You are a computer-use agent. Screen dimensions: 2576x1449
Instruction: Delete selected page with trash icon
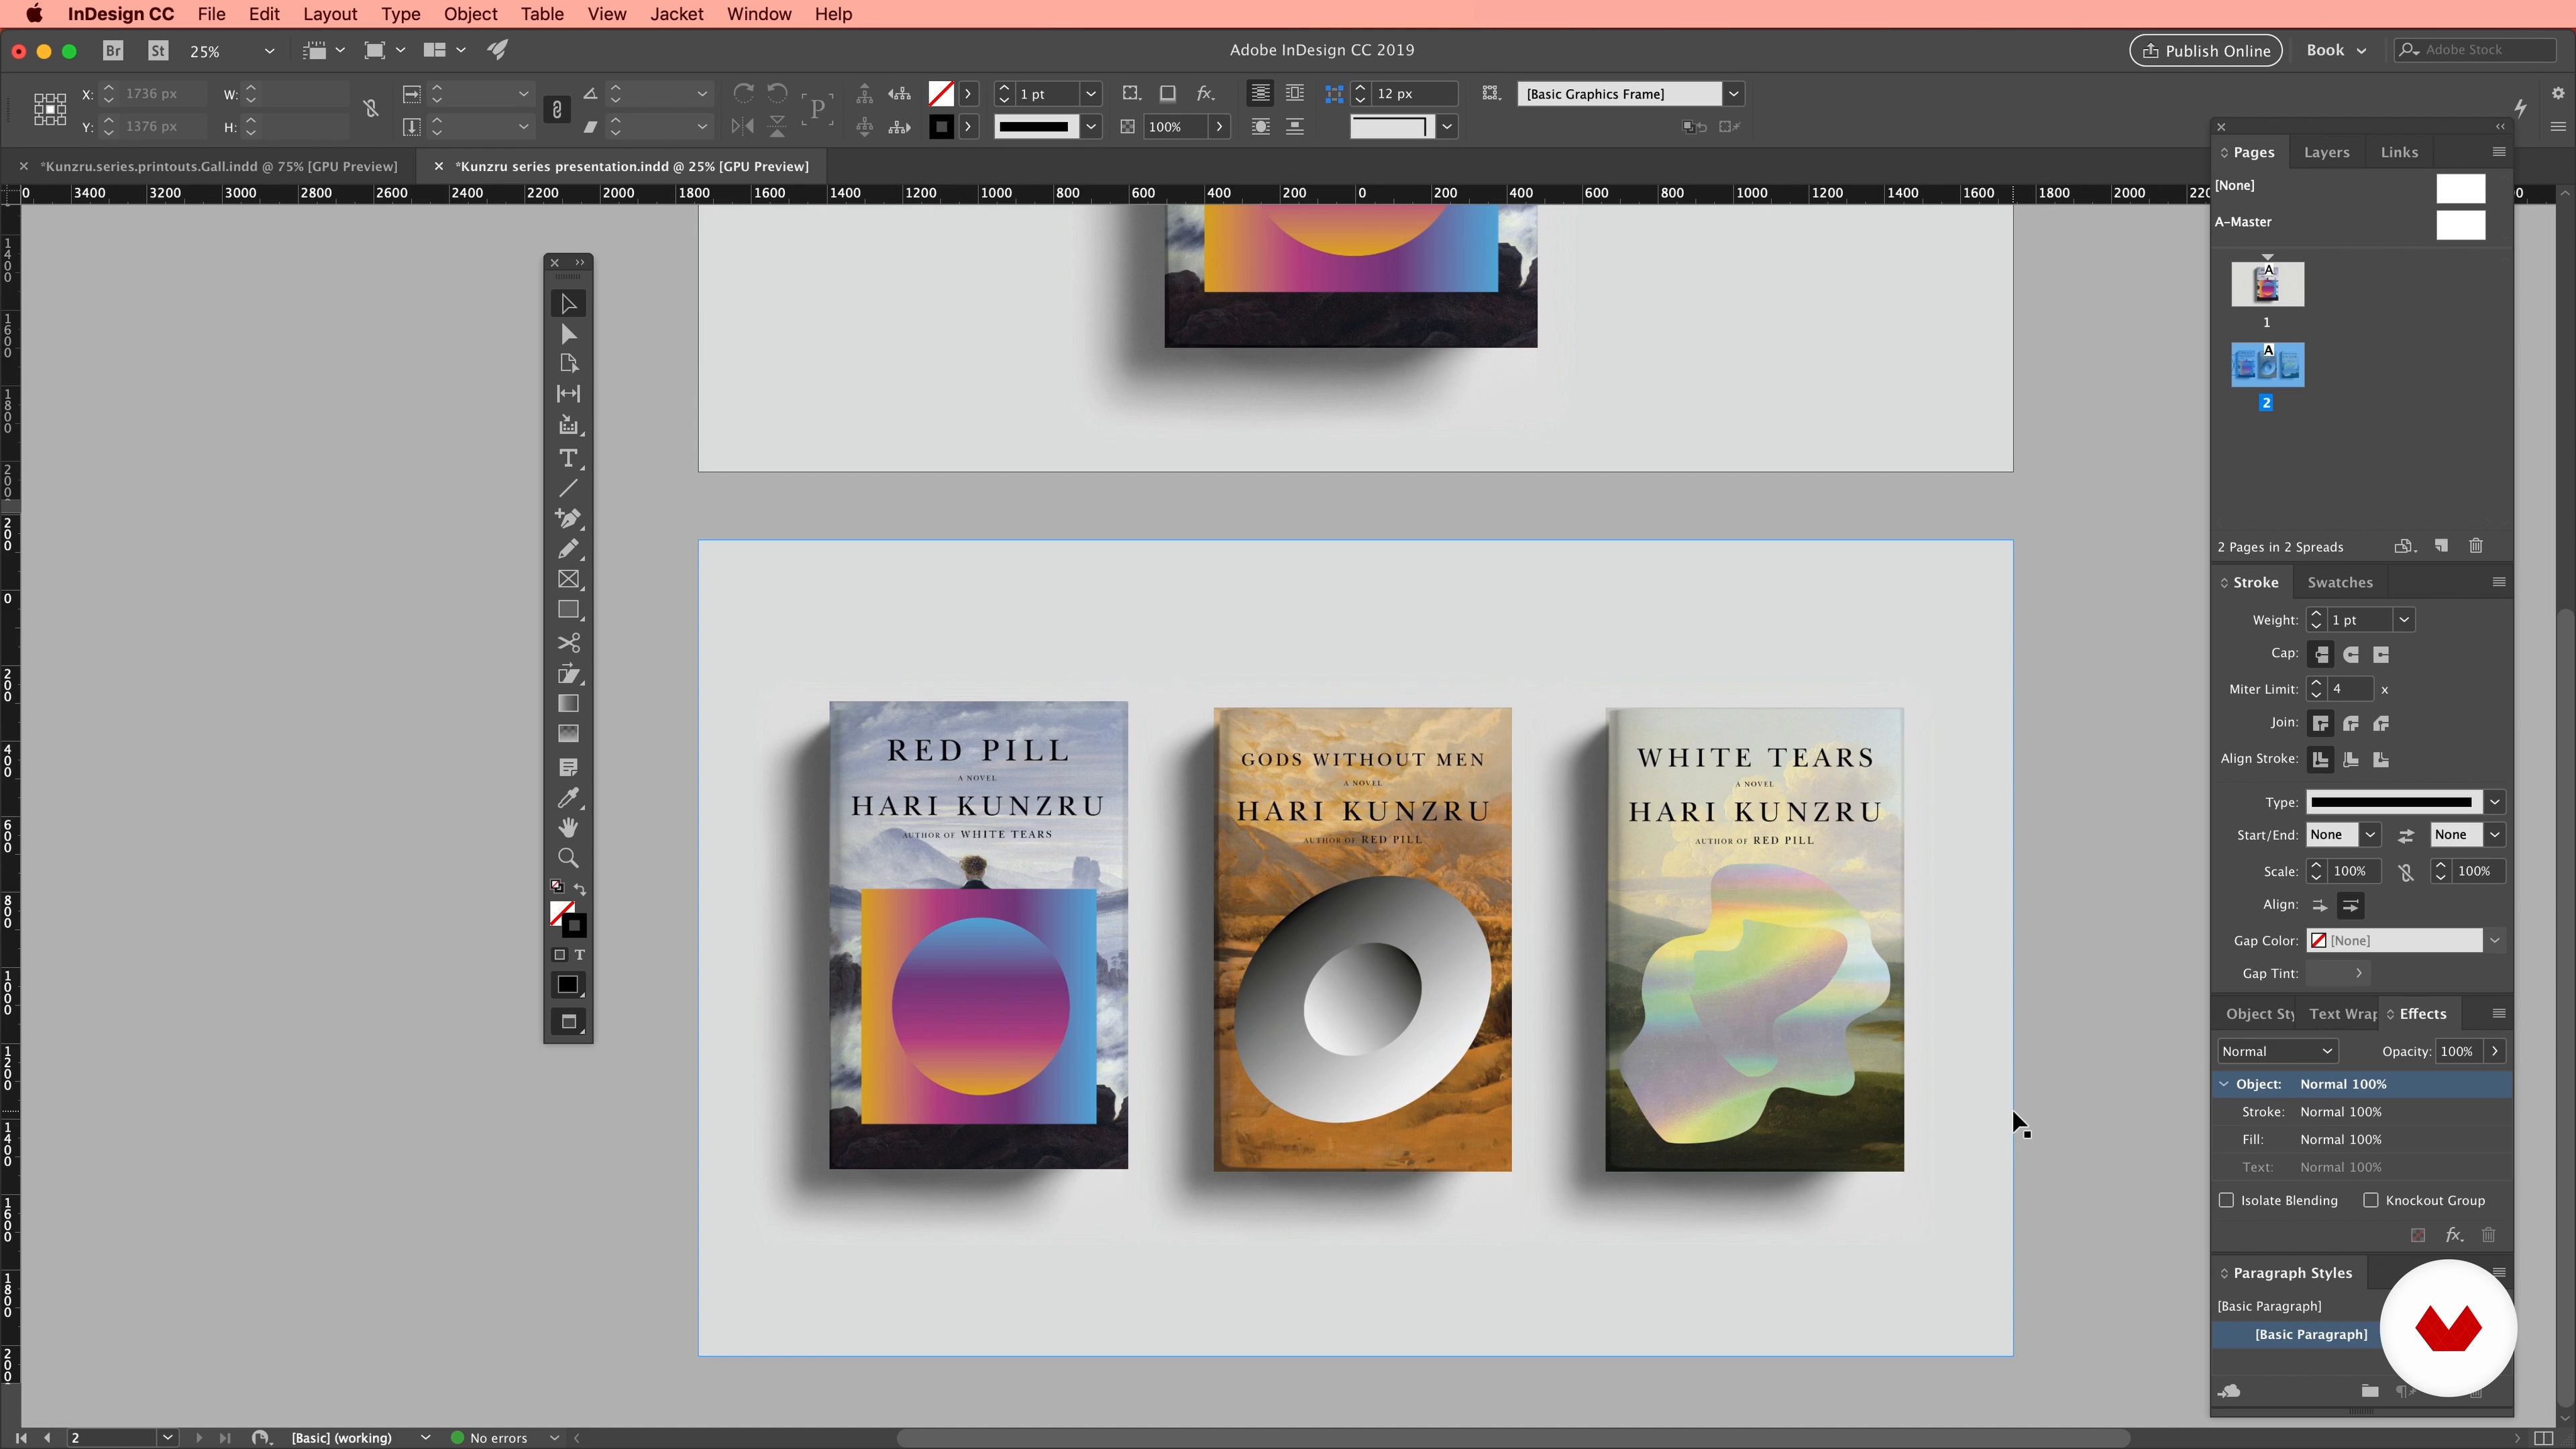click(2476, 546)
